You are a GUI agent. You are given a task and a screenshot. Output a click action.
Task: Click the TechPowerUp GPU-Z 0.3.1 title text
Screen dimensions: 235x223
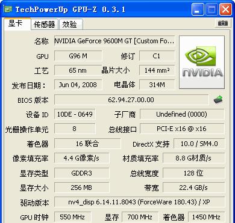point(70,10)
